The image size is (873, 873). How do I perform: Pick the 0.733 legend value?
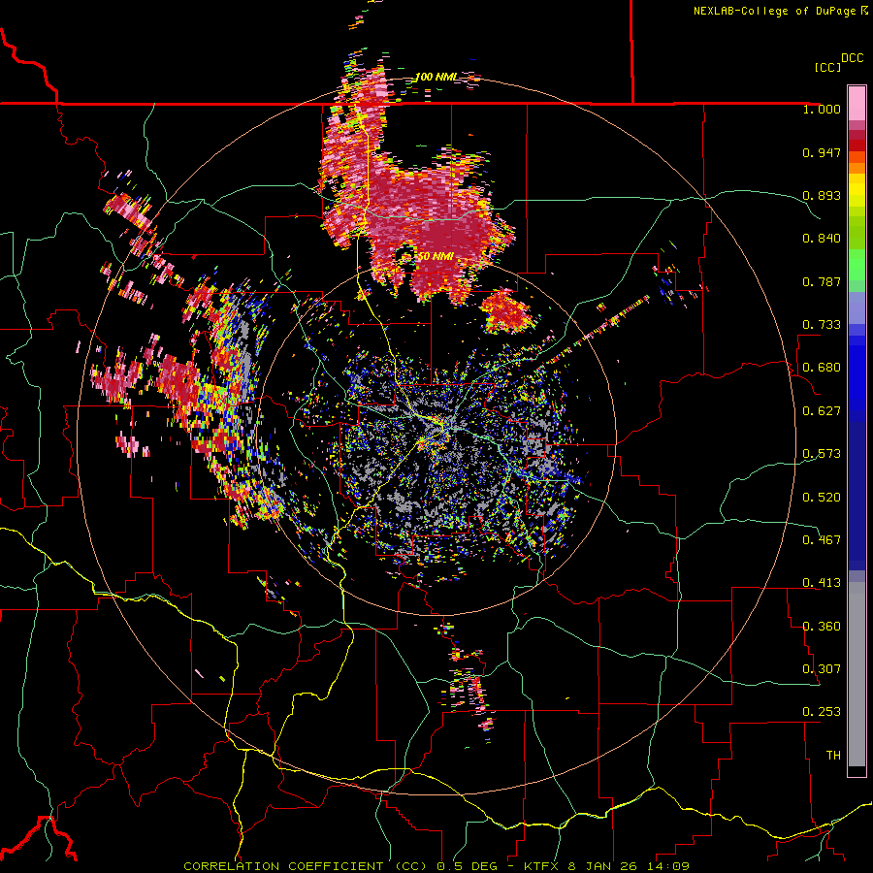(x=822, y=325)
